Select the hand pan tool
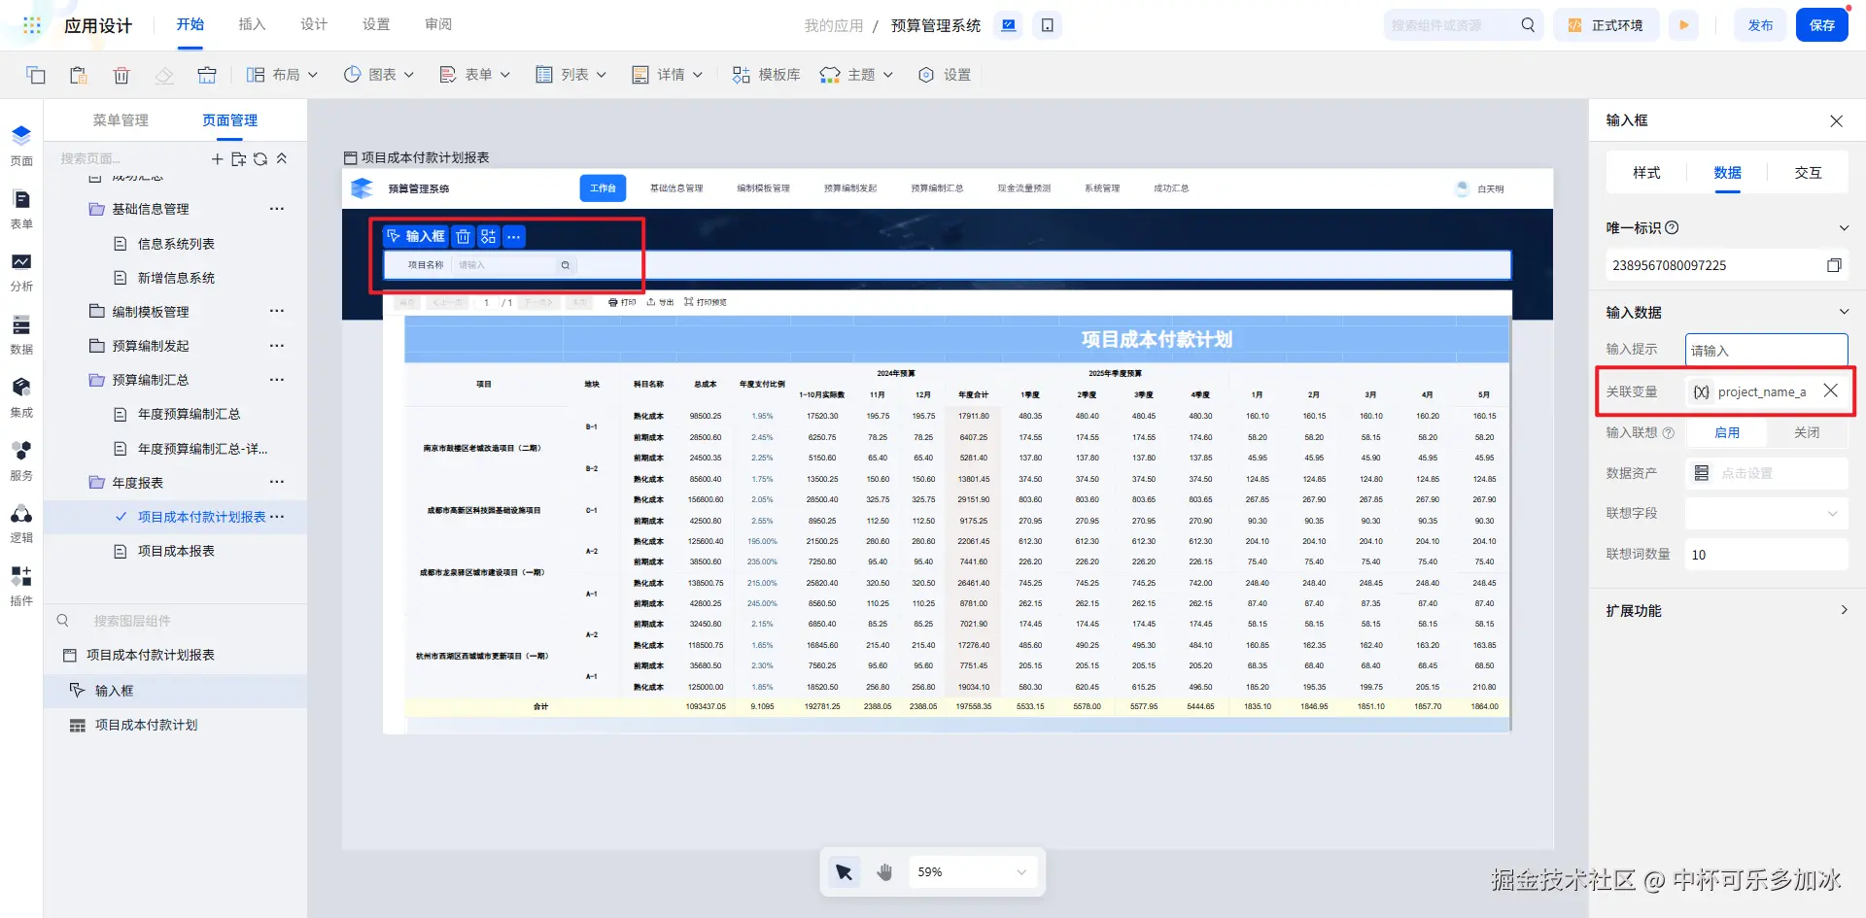The image size is (1866, 918). pos(883,872)
